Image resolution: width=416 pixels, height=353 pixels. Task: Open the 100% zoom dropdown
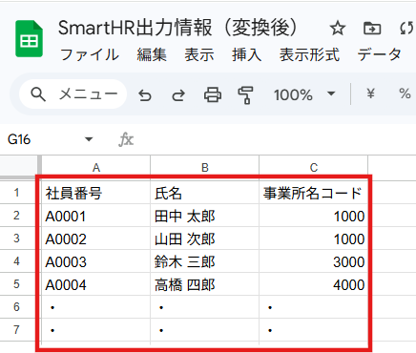click(x=304, y=94)
